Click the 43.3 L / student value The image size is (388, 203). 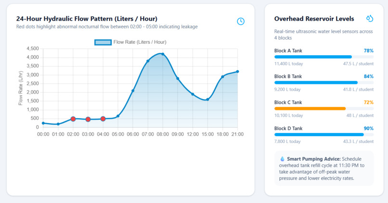tap(358, 142)
